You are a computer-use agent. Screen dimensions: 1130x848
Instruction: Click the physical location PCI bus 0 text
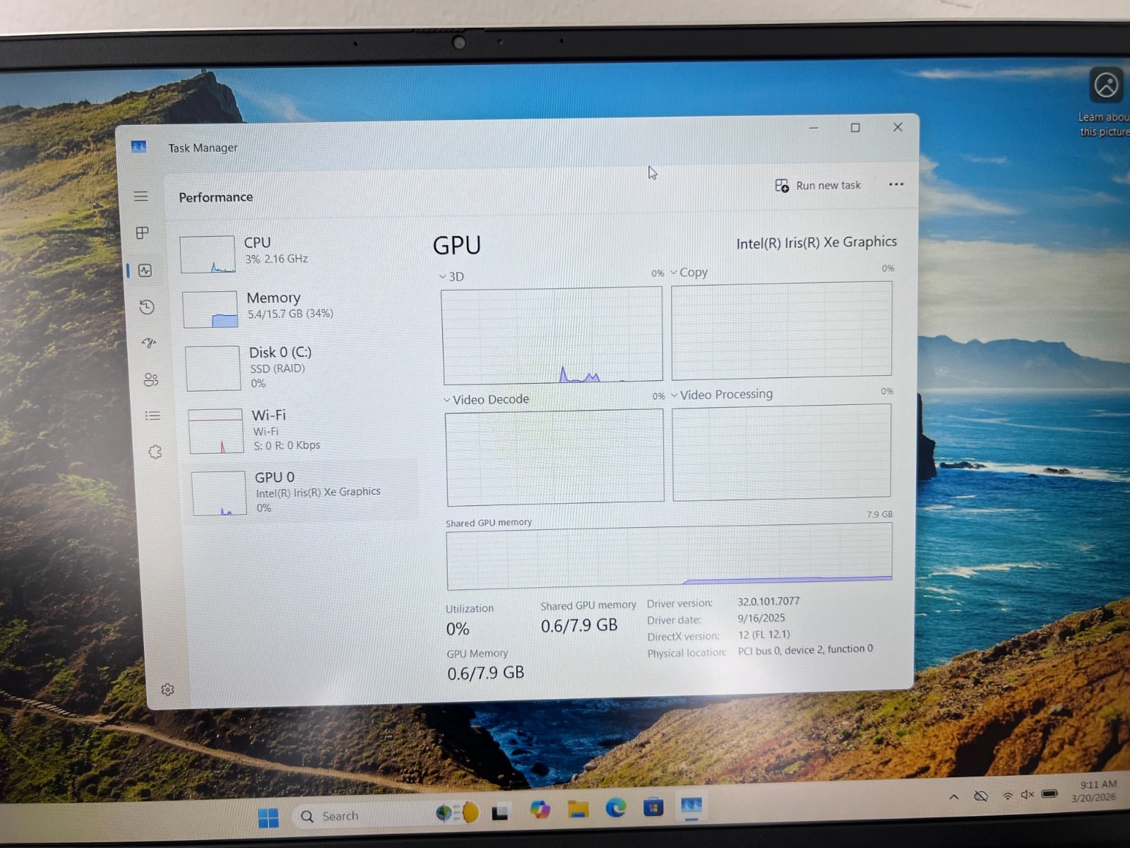pos(805,649)
